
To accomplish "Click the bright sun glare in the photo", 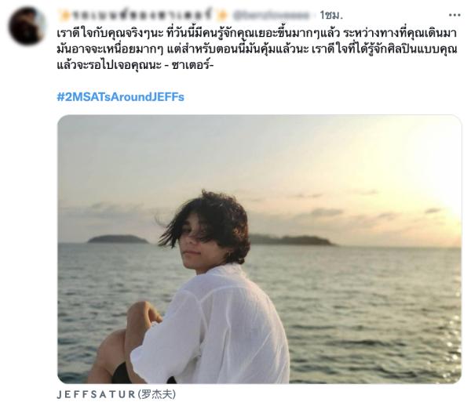I will pyautogui.click(x=441, y=192).
